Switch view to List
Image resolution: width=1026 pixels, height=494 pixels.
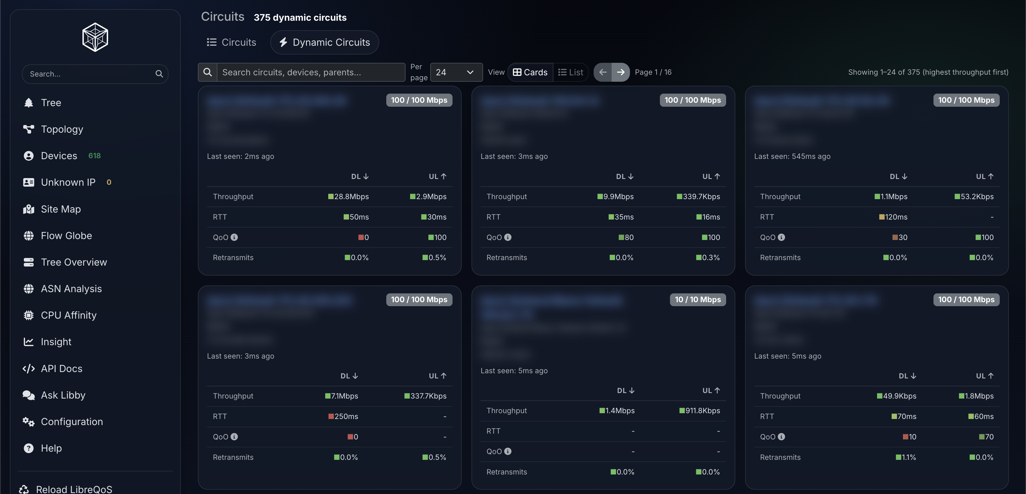[570, 72]
